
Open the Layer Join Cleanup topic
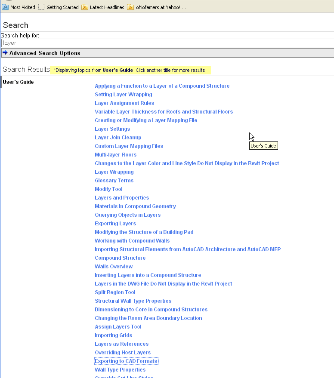point(118,138)
